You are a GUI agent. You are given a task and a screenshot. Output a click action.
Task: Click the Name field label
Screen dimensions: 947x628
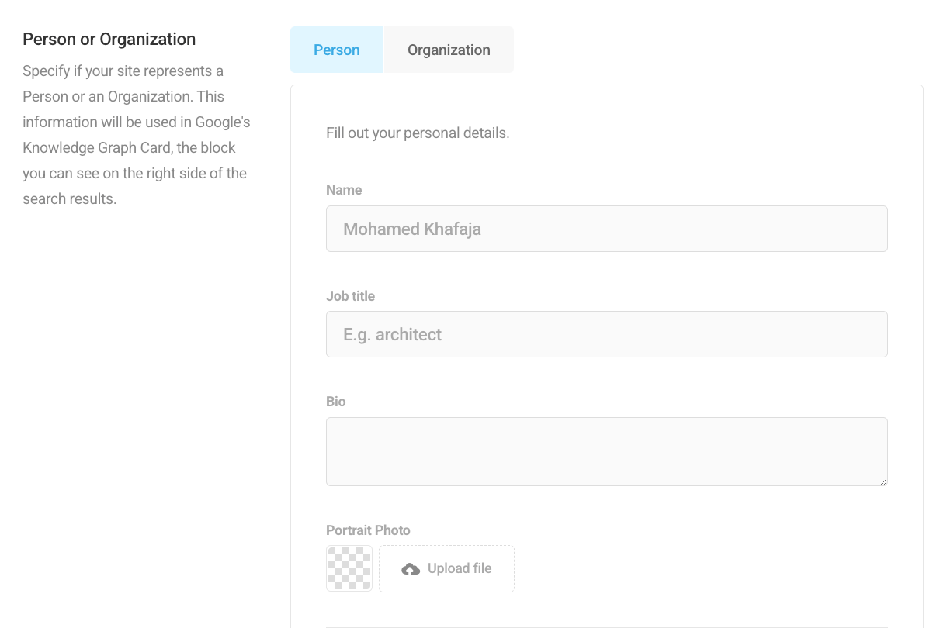[344, 190]
